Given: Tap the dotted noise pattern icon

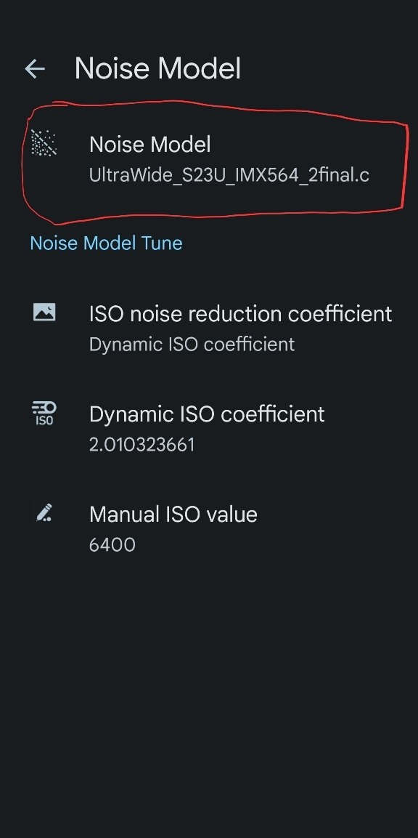Looking at the screenshot, I should point(44,143).
